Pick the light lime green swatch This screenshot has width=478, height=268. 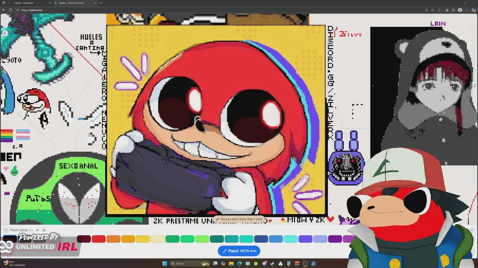click(202, 239)
